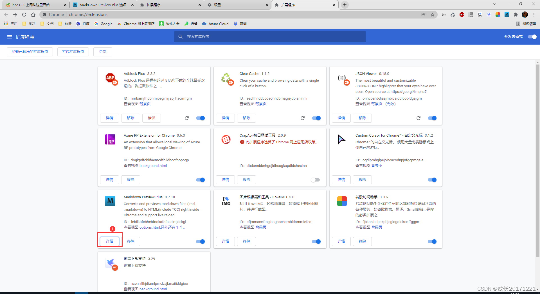Disable the Adblock Plus extension
This screenshot has height=294, width=540.
(x=201, y=118)
